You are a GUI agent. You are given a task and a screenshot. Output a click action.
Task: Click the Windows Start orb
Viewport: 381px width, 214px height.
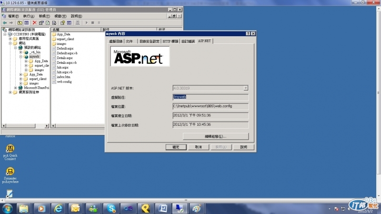7,209
